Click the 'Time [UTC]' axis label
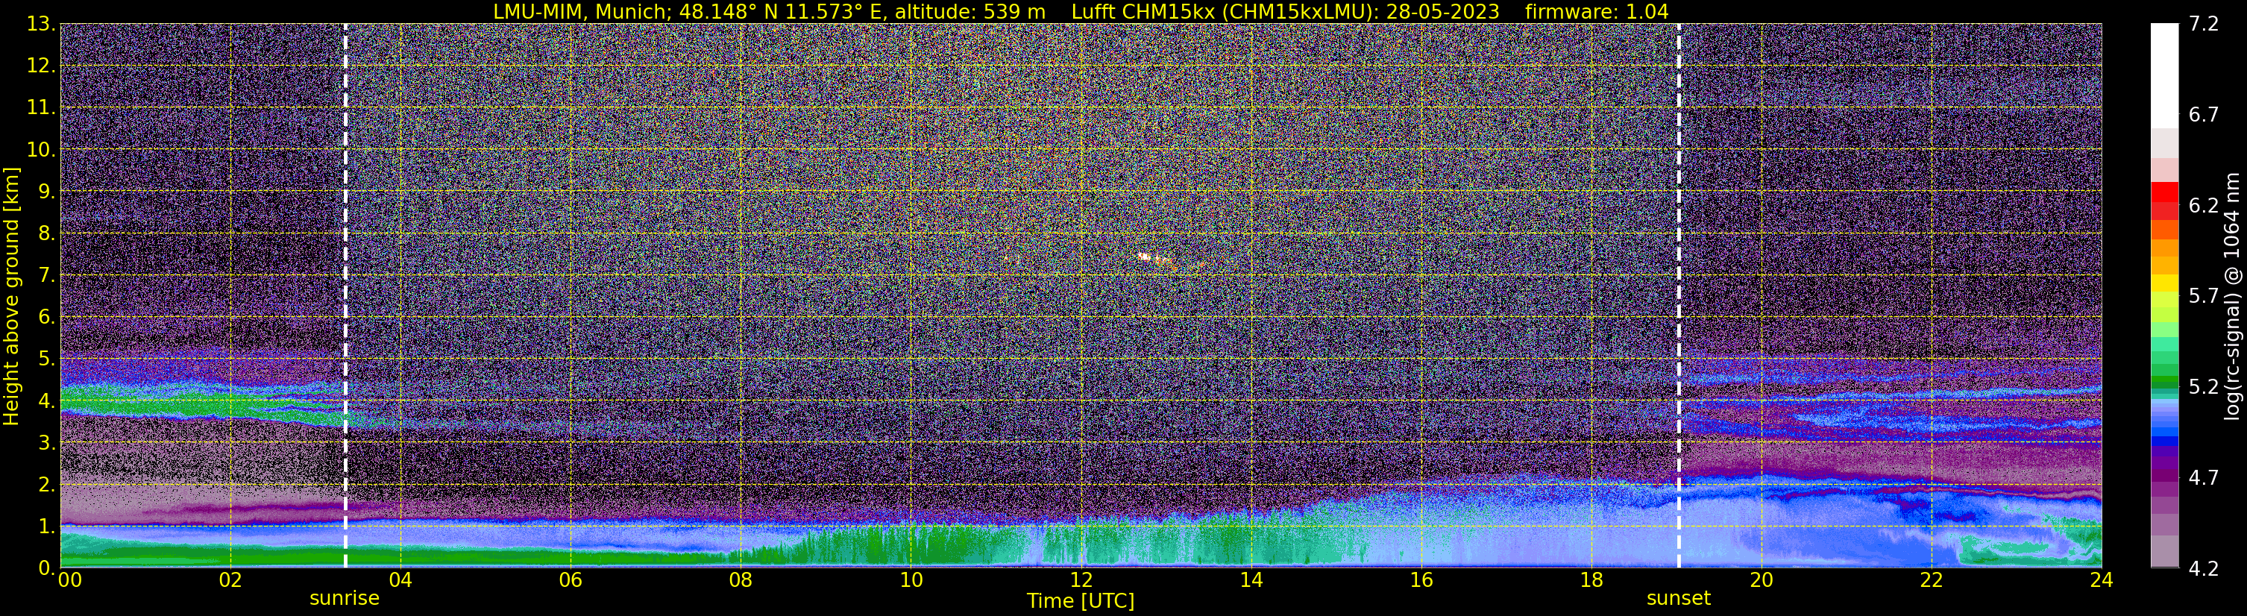The width and height of the screenshot is (2247, 616). [1081, 601]
